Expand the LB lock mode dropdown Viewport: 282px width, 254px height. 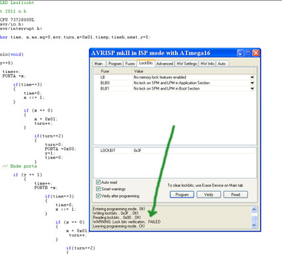coord(252,77)
